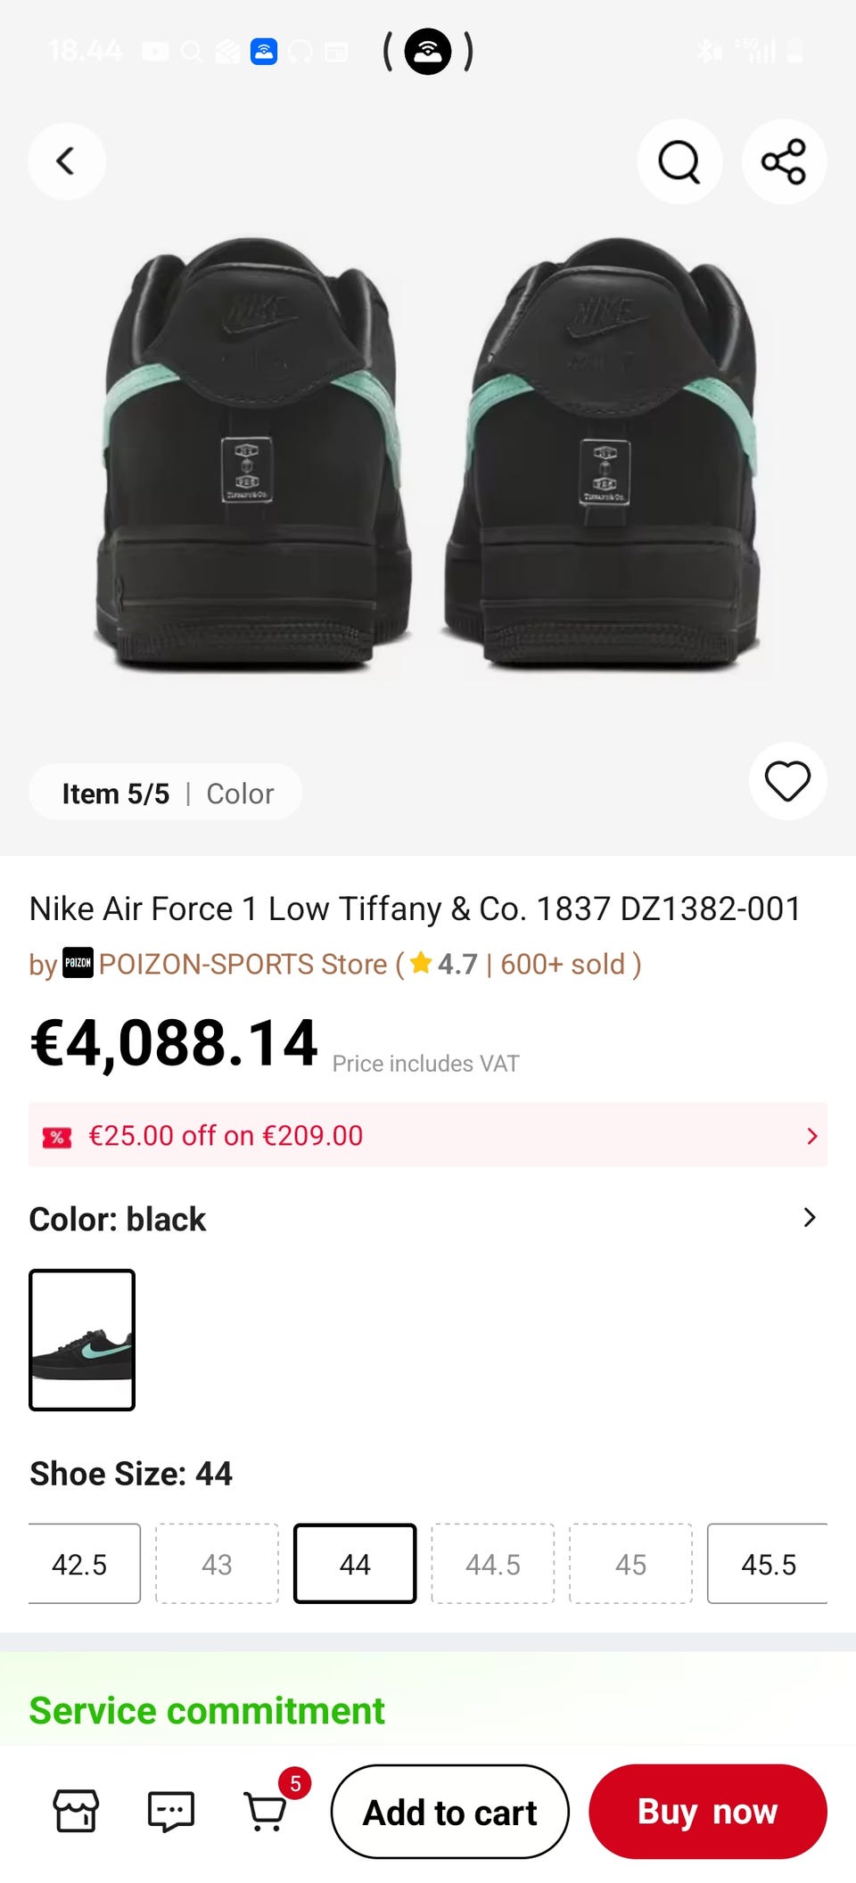Add item to wishlist with heart icon

(787, 781)
